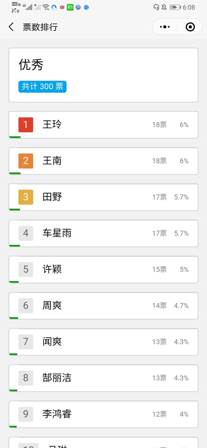The image size is (207, 448).
Task: Tap the name 郜丽洁 in the list
Action: (57, 378)
